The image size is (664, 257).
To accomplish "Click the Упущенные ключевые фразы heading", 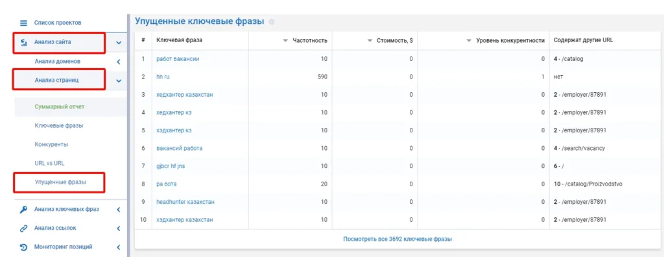I will click(x=200, y=21).
